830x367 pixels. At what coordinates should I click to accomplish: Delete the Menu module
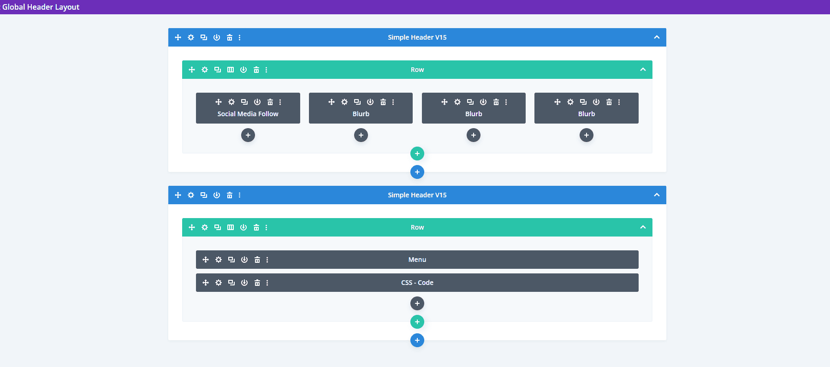[x=257, y=260]
